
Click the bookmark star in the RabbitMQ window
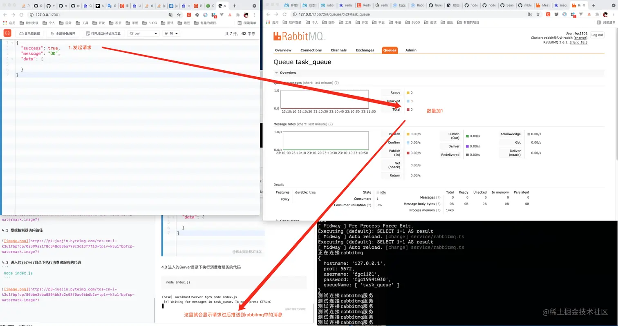point(538,14)
